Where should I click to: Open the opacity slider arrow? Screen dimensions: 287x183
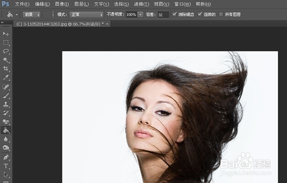point(140,15)
